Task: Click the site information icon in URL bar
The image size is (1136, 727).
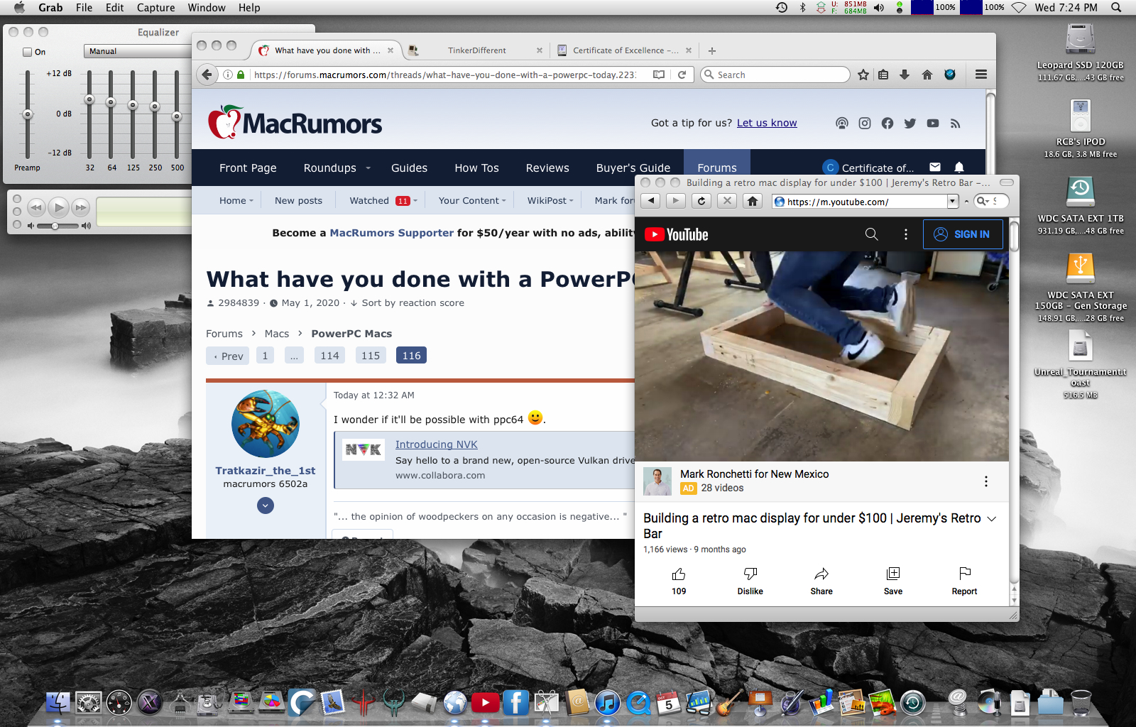Action: pos(228,75)
